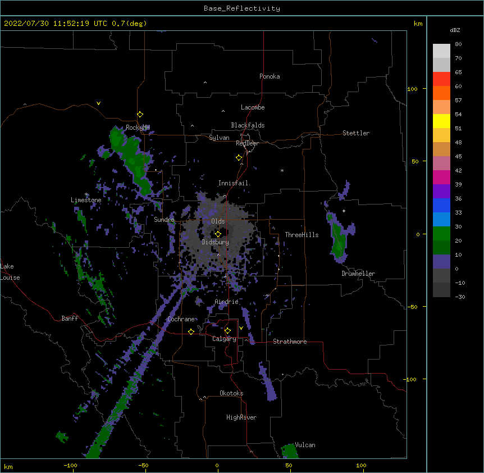Image resolution: width=484 pixels, height=473 pixels.
Task: Click the Stettler city label
Action: tap(356, 133)
